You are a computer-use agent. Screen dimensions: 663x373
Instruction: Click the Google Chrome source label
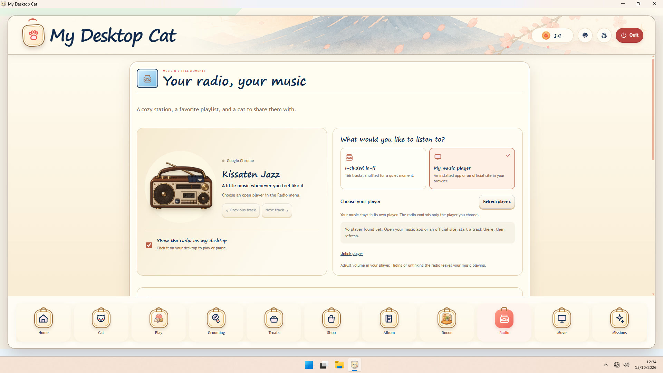[240, 161]
